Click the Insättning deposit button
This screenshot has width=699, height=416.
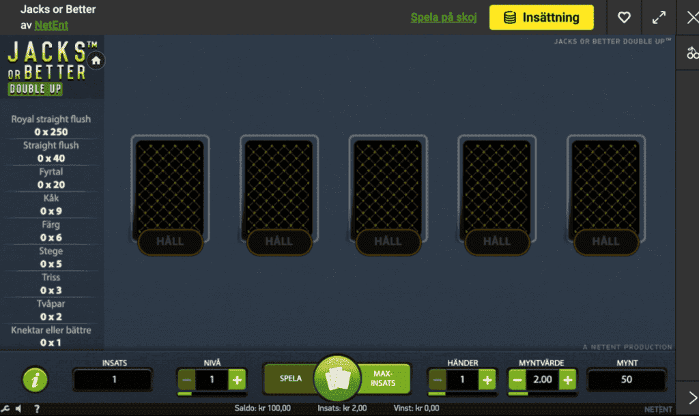tap(541, 18)
